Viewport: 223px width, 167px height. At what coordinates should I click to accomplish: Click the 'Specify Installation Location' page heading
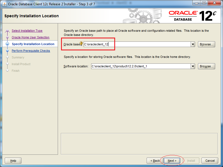31,16
